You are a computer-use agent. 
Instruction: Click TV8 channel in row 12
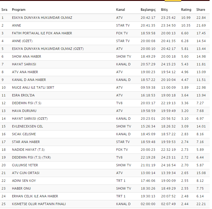[119, 103]
